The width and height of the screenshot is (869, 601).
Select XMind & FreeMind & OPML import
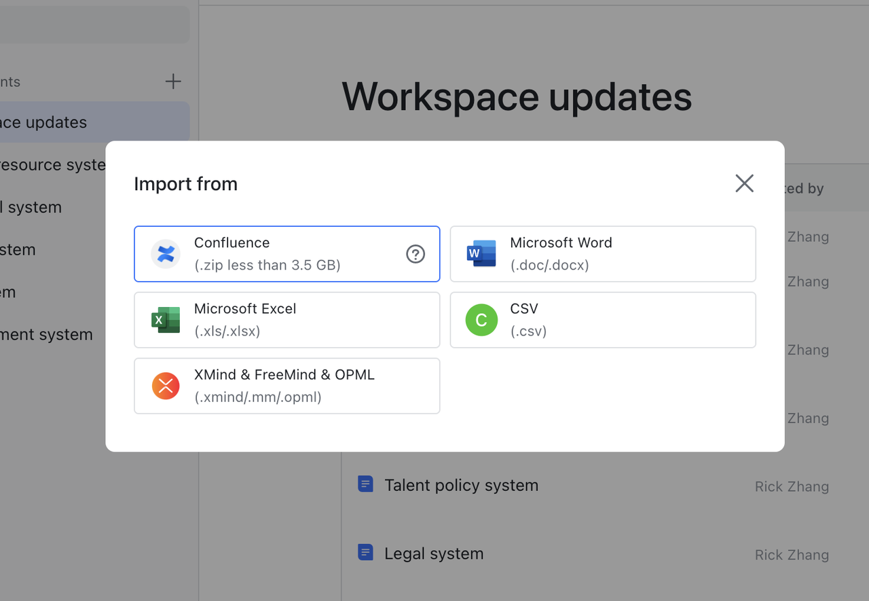click(286, 386)
